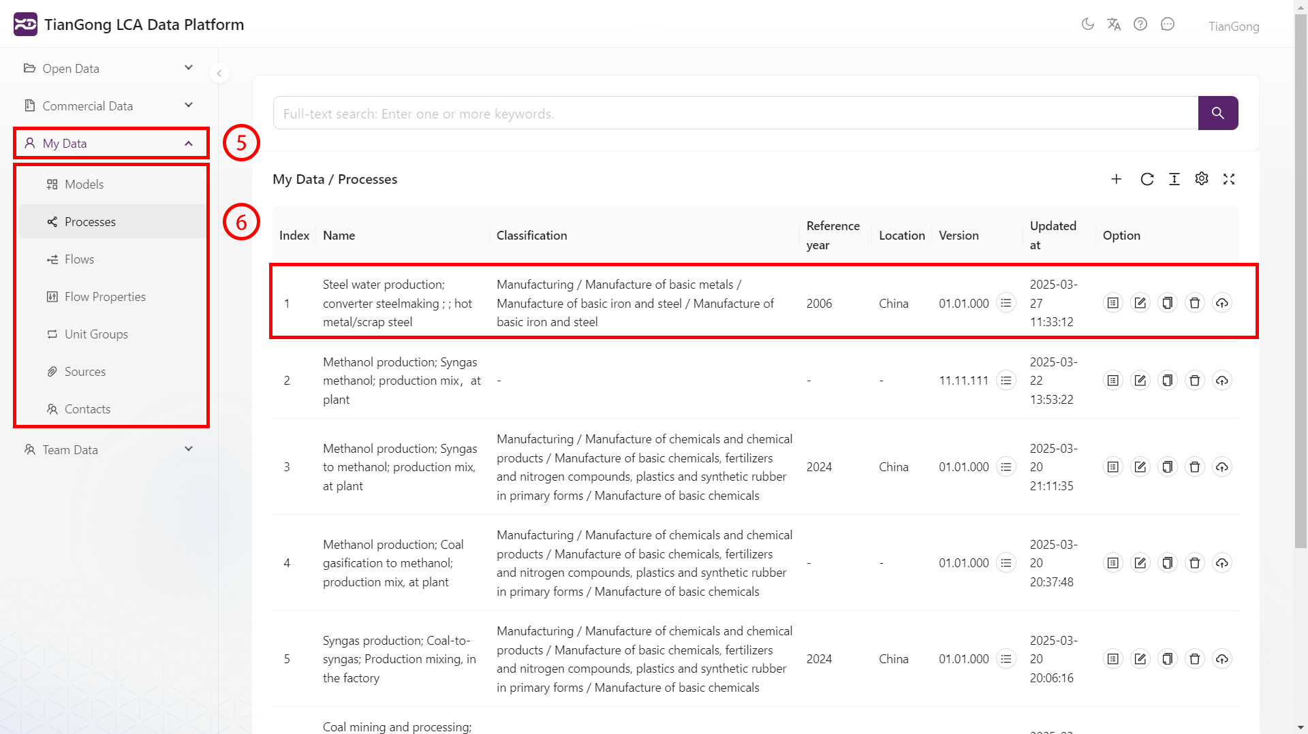Screen dimensions: 1308x734
Task: Edit the Steel water production process
Action: tap(1140, 303)
